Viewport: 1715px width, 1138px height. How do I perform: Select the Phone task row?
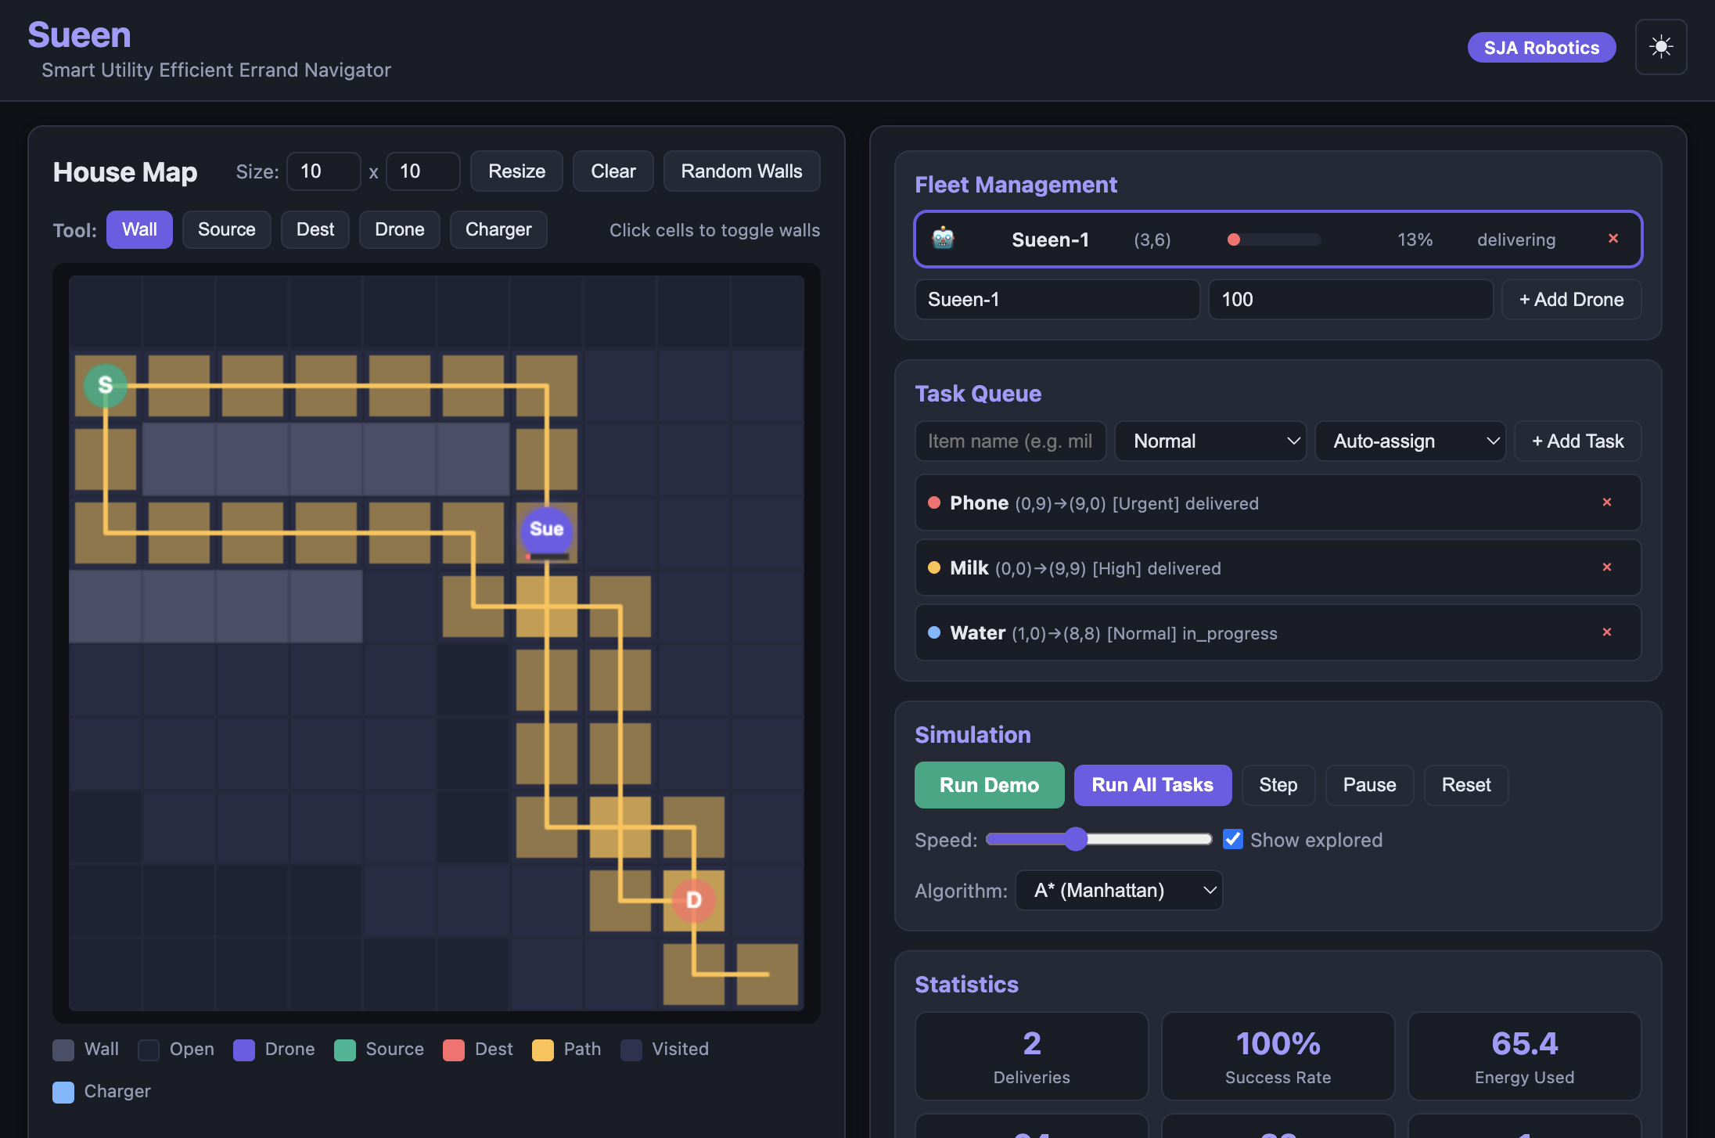pos(1278,502)
